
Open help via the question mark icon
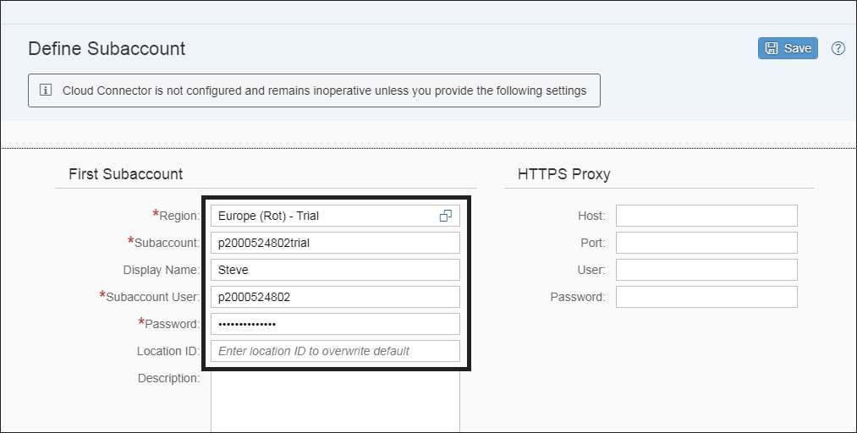pos(838,48)
